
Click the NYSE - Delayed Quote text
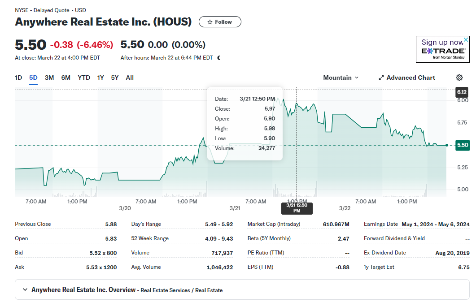click(x=42, y=10)
